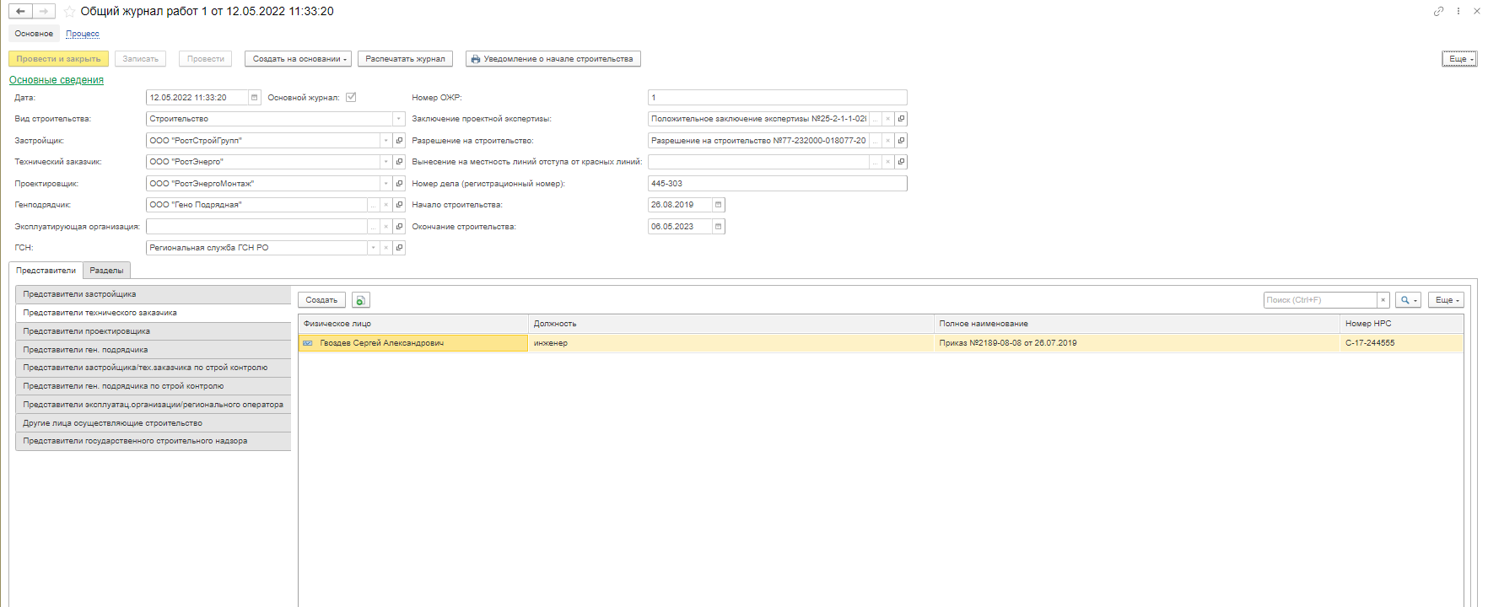Select Представители застройщика in the list

pos(154,294)
